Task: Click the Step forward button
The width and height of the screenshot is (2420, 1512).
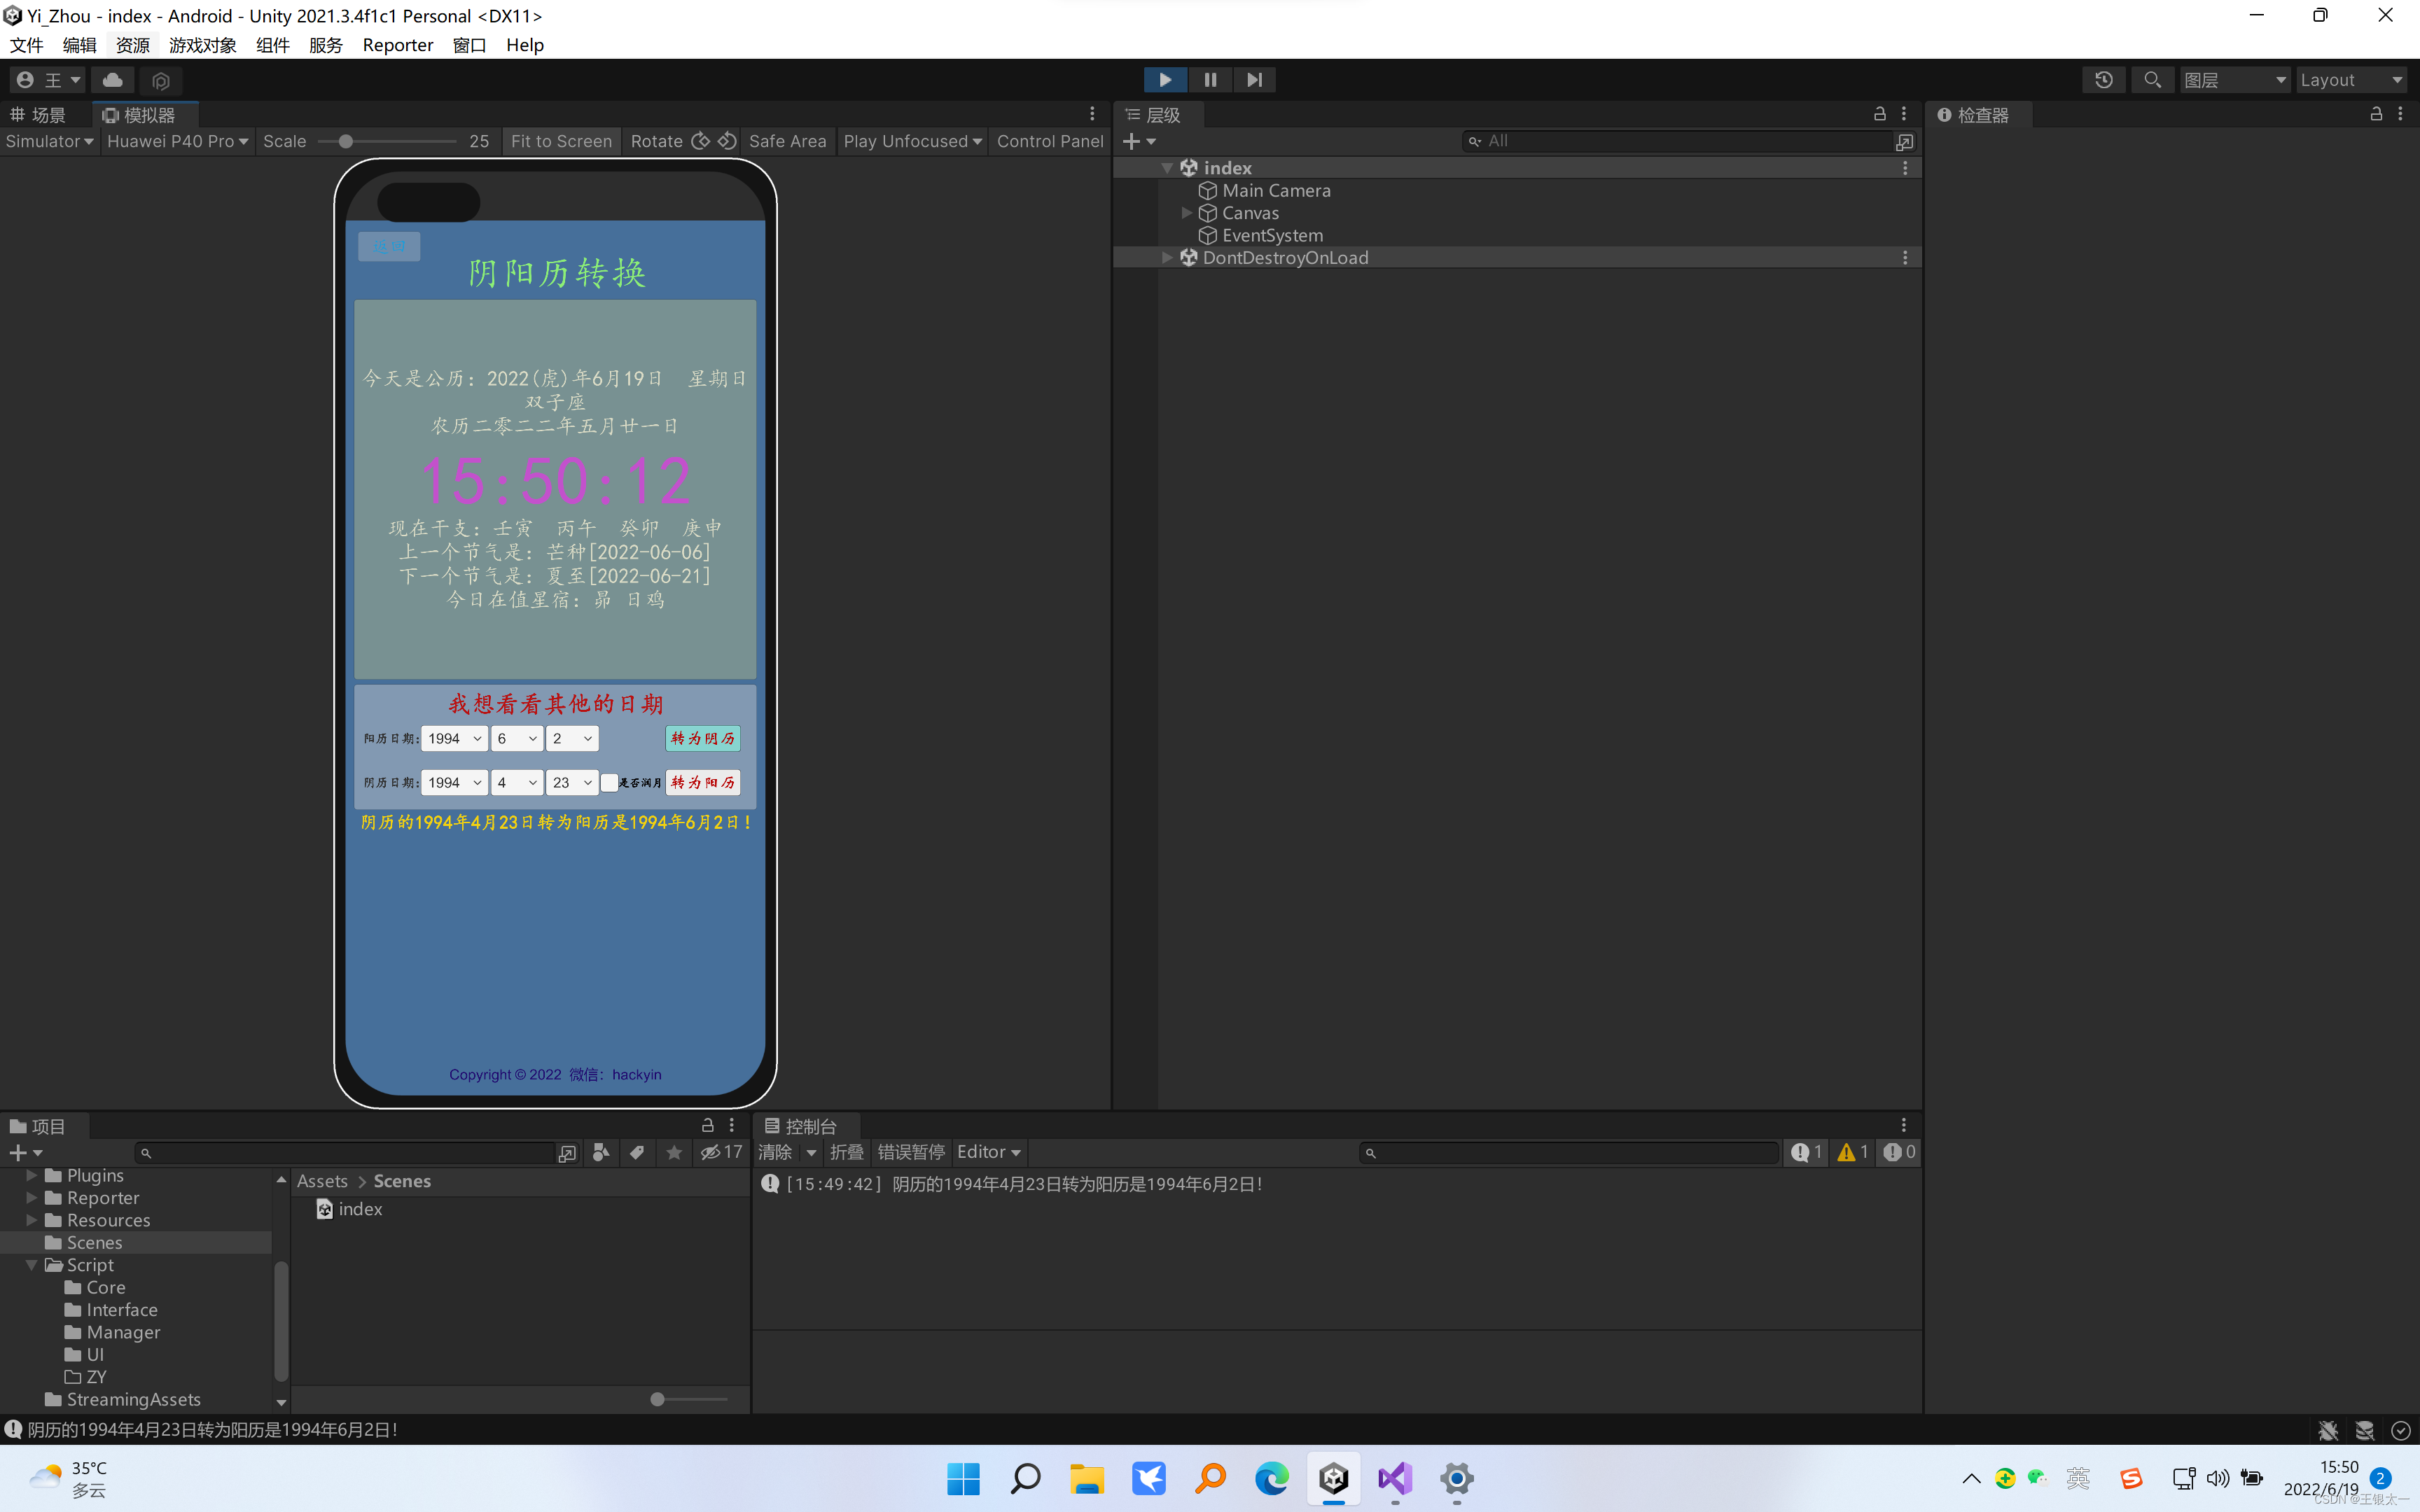Action: coord(1254,80)
